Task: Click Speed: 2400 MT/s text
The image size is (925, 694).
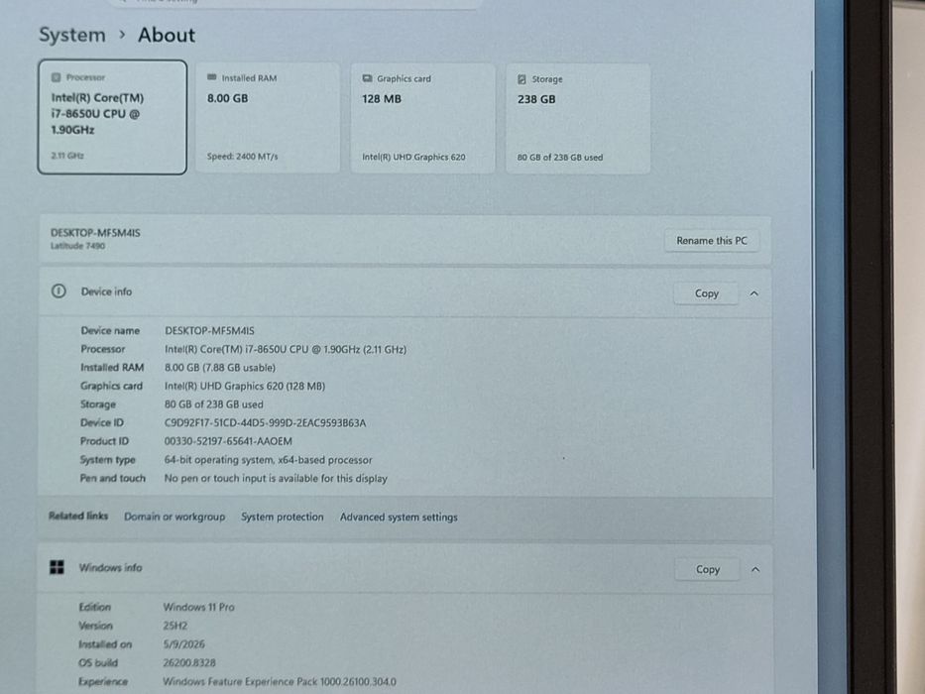Action: [x=243, y=157]
